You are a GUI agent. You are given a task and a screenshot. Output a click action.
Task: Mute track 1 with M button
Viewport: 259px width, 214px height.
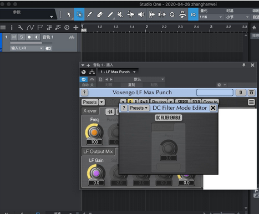coord(14,37)
